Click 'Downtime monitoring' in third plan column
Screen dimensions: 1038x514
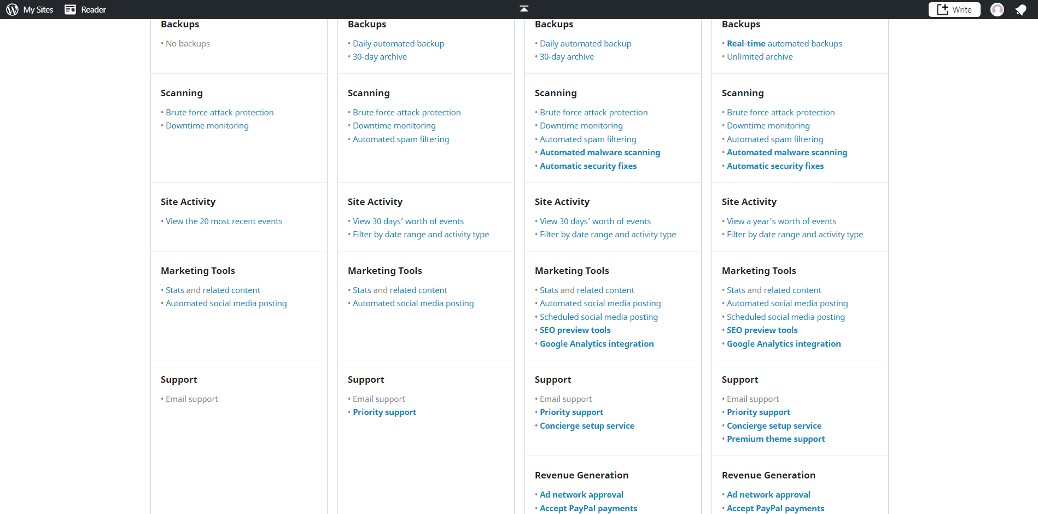coord(581,126)
